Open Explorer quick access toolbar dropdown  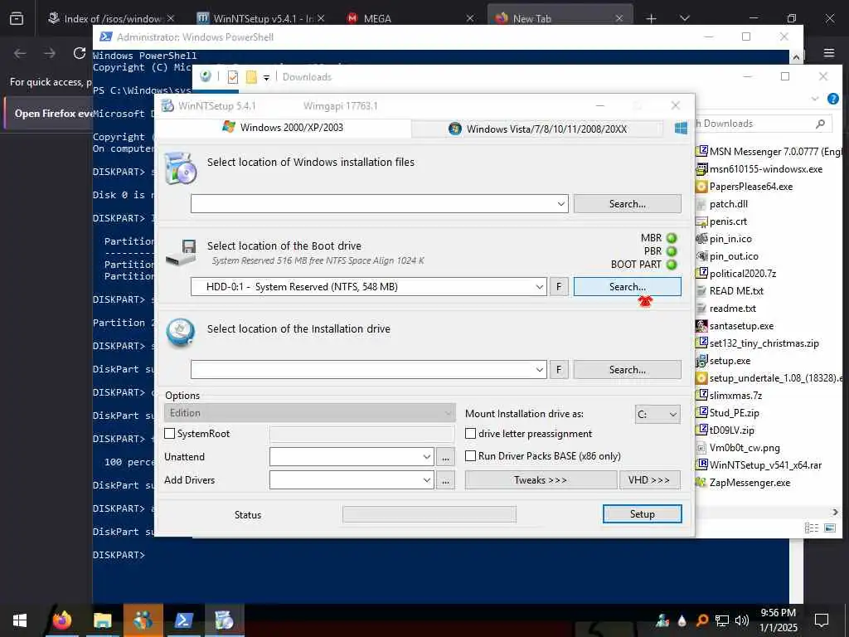click(x=266, y=77)
